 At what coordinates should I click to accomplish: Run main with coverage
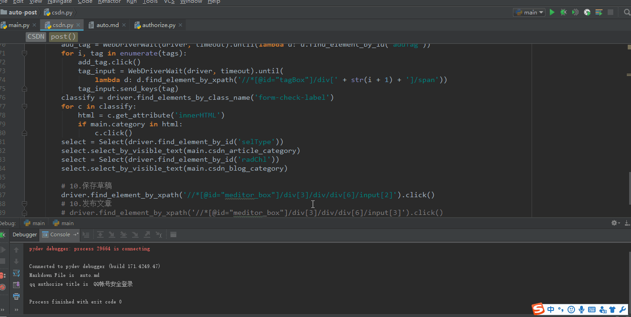click(575, 13)
